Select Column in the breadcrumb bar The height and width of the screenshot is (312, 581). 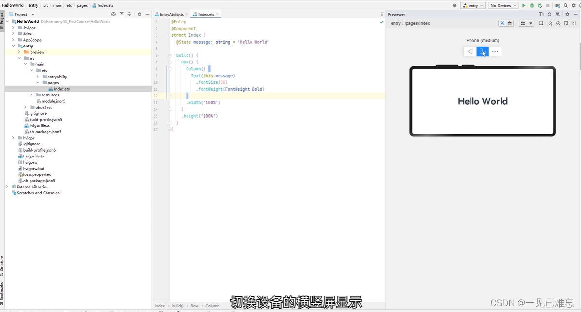click(x=212, y=306)
